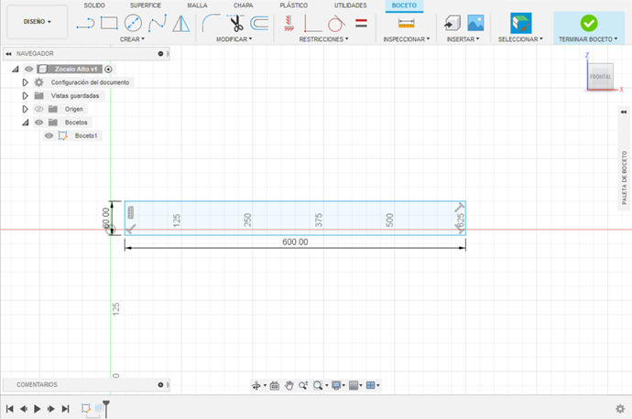Click the COMENTARIOS panel options dot

click(160, 385)
